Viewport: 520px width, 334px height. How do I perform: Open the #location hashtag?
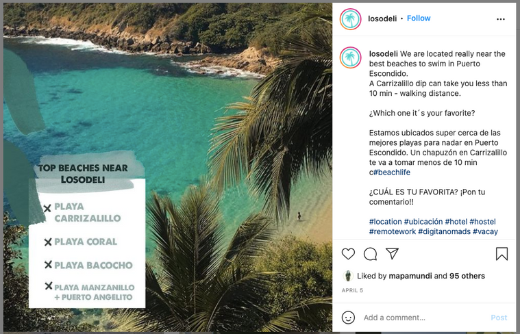[x=385, y=222]
